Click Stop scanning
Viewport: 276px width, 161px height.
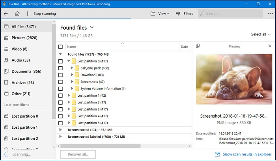click(x=45, y=13)
